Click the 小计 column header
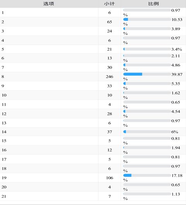The width and height of the screenshot is (186, 205). pos(109,3)
